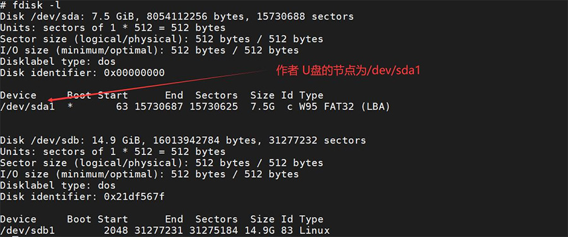Click the sdb1 sectors count 31275184
Screen dimensions: 568x237
214,231
